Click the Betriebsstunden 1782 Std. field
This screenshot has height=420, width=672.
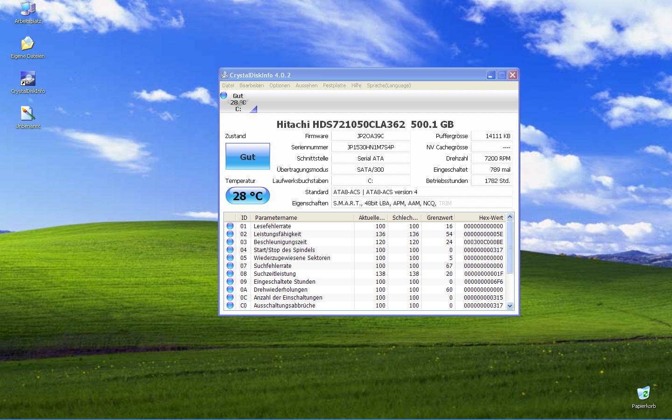492,181
